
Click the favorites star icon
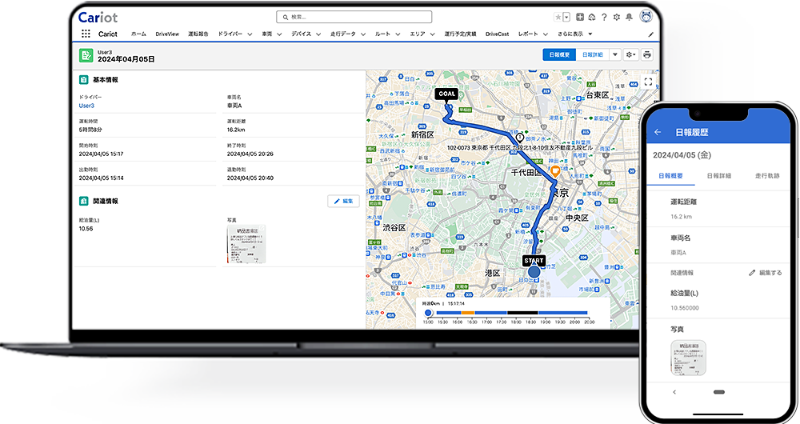coord(558,17)
